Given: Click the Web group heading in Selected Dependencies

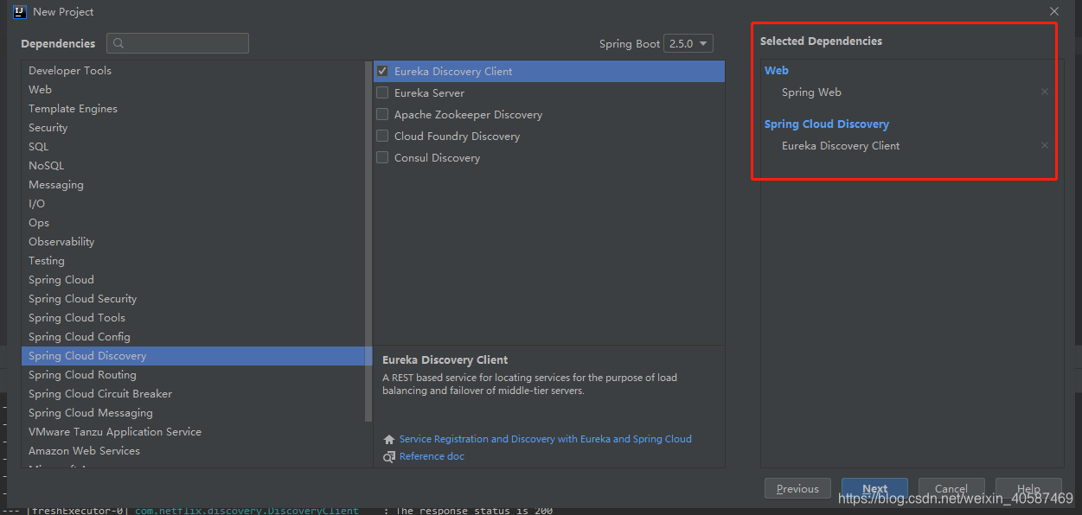Looking at the screenshot, I should [777, 70].
